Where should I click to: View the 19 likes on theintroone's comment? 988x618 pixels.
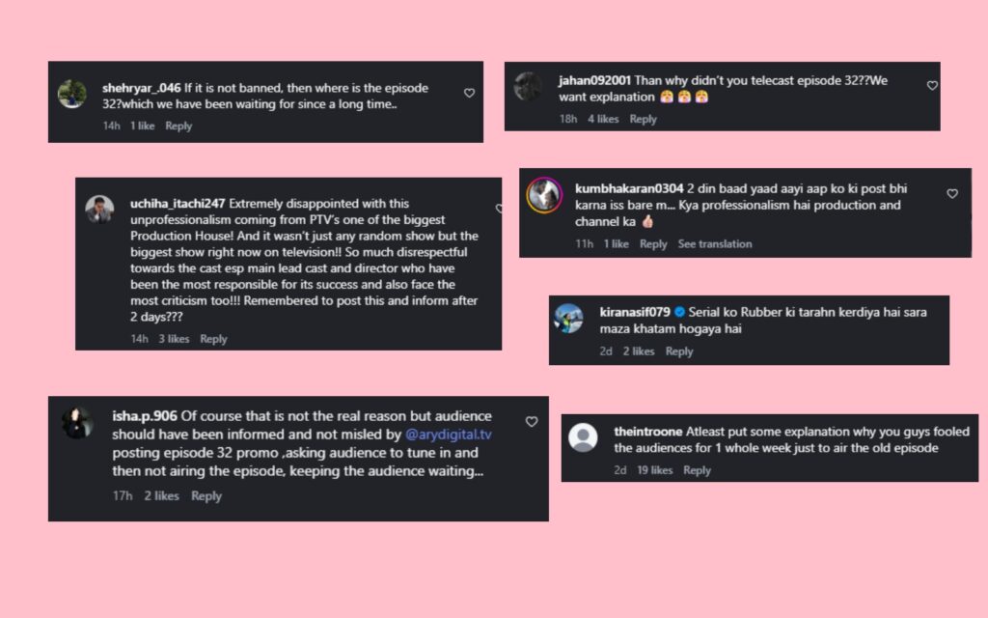653,470
